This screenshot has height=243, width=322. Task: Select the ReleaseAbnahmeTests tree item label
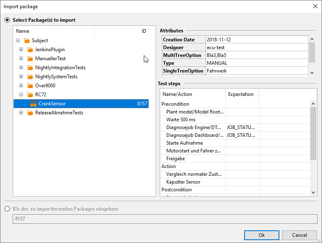click(x=59, y=113)
